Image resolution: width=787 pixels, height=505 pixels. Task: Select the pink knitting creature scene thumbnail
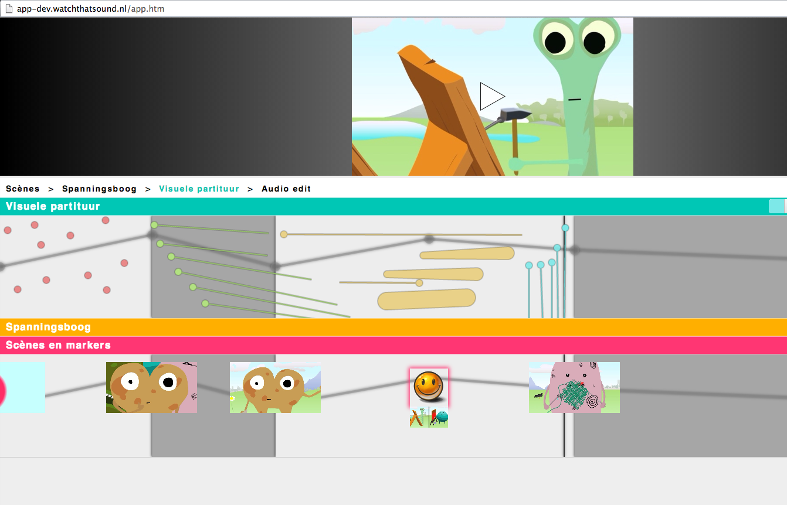[x=574, y=387]
